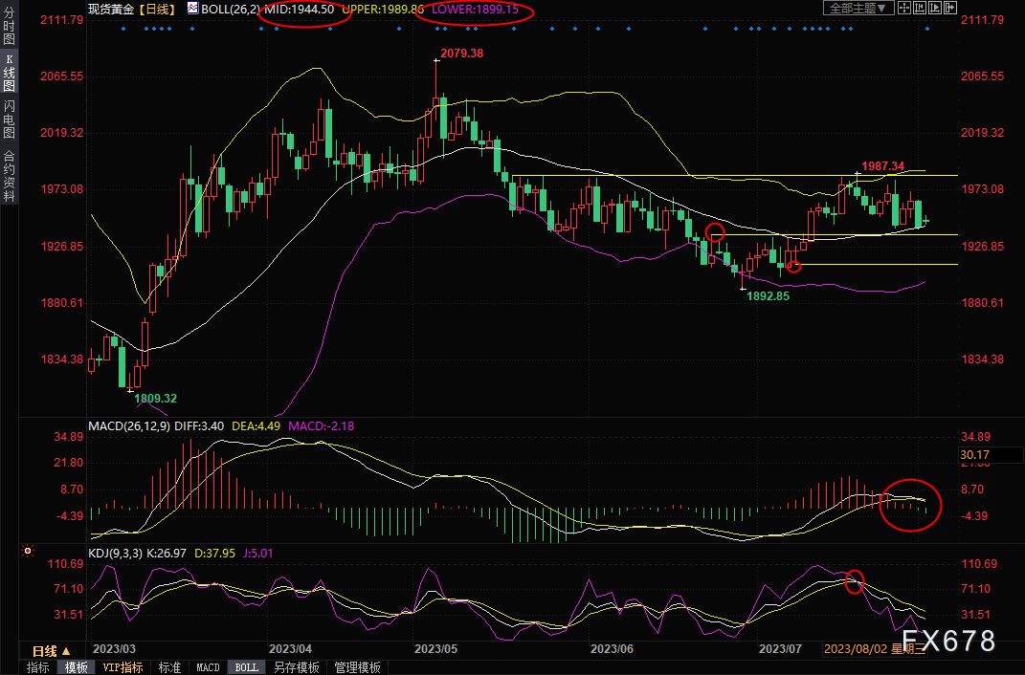The image size is (1025, 675).
Task: Switch to the 标准 template
Action: pyautogui.click(x=169, y=667)
